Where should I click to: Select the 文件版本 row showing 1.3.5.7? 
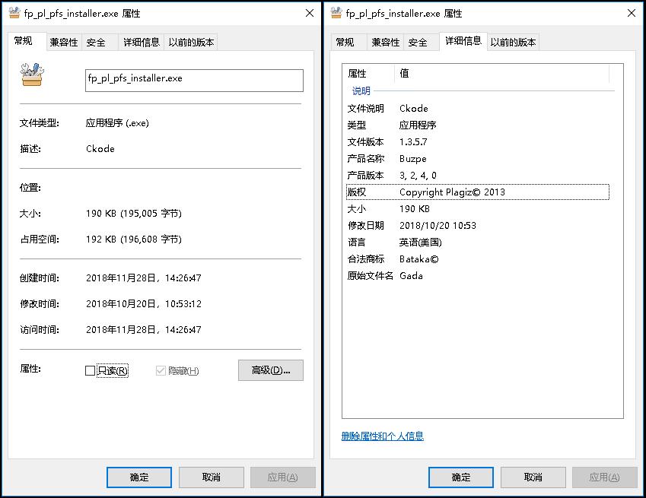[x=415, y=141]
